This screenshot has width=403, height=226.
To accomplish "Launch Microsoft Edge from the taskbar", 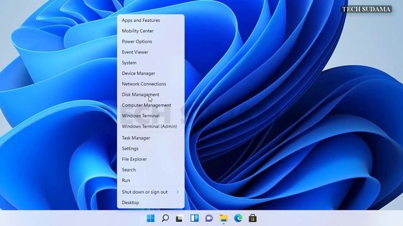I will tap(238, 218).
